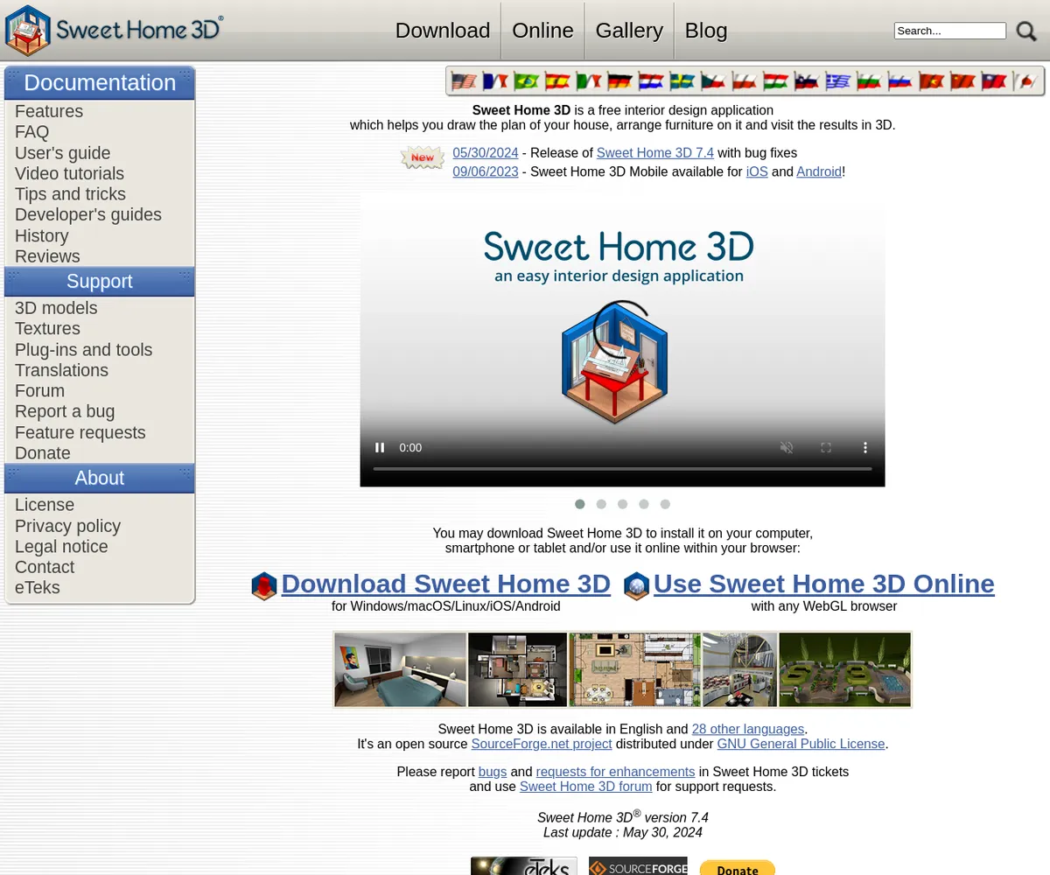Image resolution: width=1050 pixels, height=875 pixels.
Task: Click the Download Sweet Home 3D link
Action: (x=445, y=584)
